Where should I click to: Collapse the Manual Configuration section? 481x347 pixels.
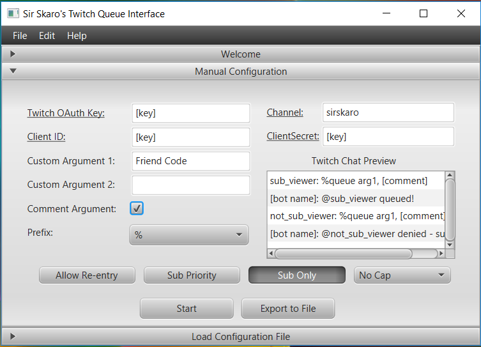240,71
